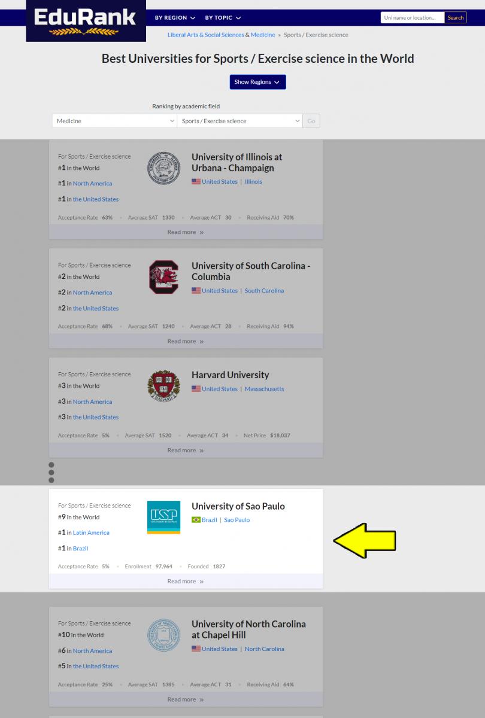Click Illinois Average SAT 1330 value
485x718 pixels.
pos(168,217)
